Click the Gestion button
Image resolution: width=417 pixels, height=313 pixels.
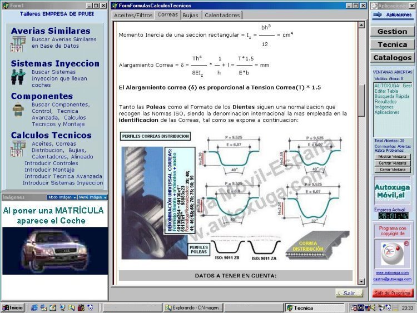point(393,32)
